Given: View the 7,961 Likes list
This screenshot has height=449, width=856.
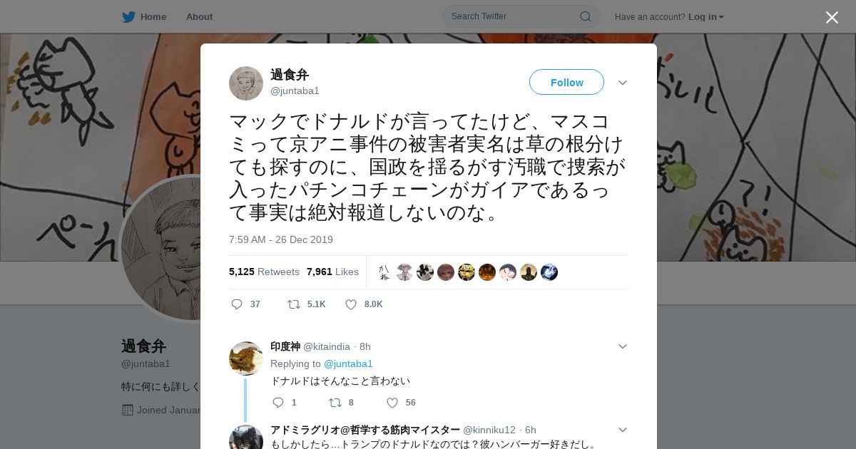Looking at the screenshot, I should tap(332, 272).
